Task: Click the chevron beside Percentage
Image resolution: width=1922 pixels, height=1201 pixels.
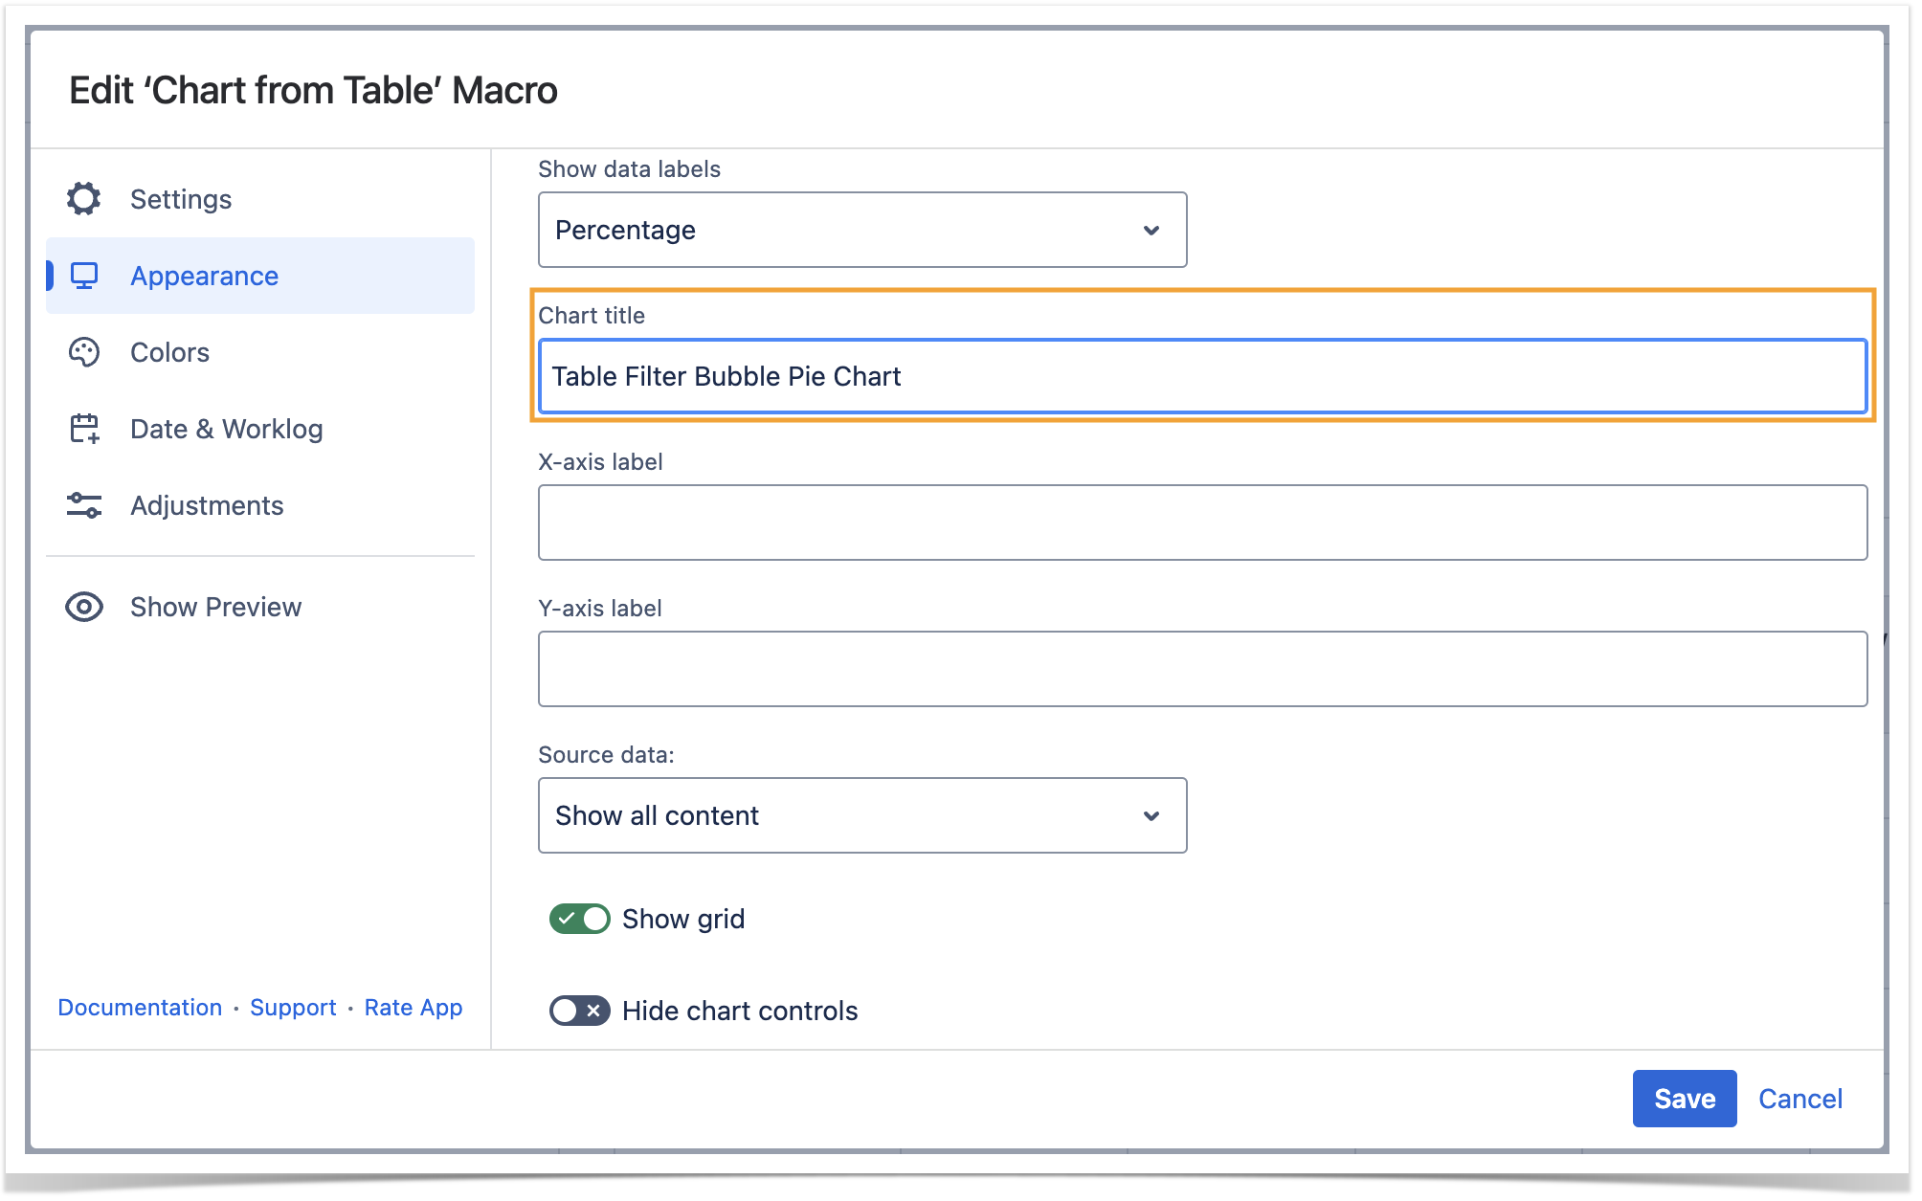Action: (x=1151, y=230)
